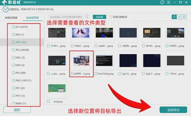Check the box for bg2.7....jpeg

pyautogui.click(x=143, y=74)
